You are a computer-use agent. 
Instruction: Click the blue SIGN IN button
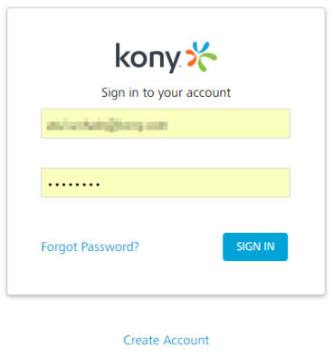tap(255, 246)
